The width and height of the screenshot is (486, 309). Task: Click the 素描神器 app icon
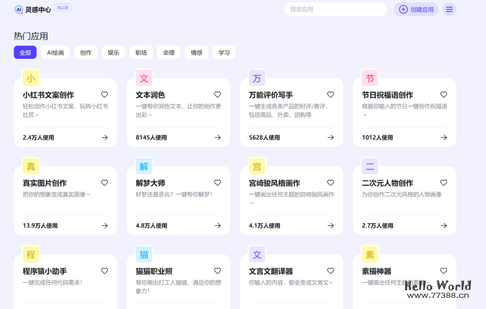click(x=369, y=254)
